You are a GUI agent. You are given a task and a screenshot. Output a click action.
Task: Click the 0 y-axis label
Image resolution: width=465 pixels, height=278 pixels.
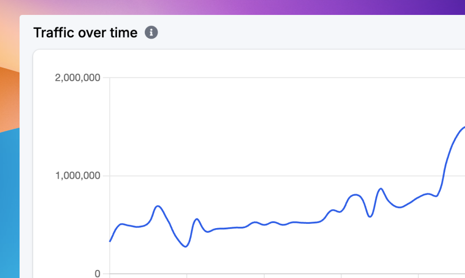point(97,274)
